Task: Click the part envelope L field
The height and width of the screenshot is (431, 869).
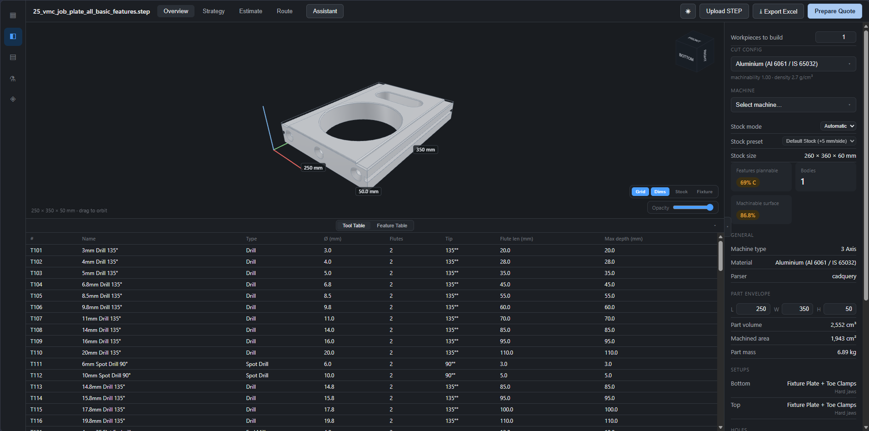Action: [753, 309]
